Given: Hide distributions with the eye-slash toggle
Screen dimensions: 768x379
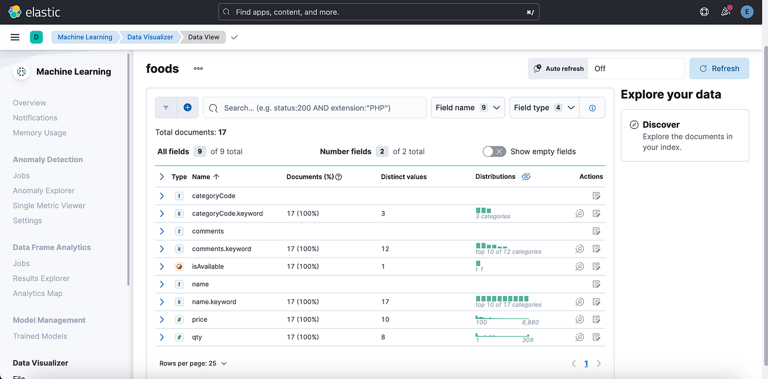Looking at the screenshot, I should 526,176.
